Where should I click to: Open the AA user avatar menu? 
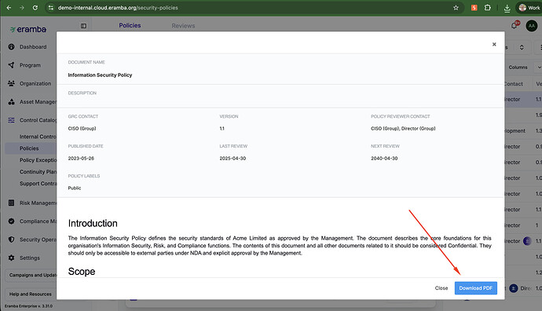[531, 26]
